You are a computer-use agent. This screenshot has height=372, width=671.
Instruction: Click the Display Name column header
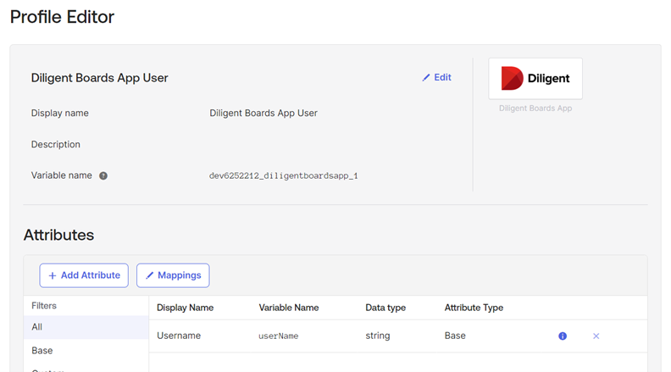click(x=185, y=308)
